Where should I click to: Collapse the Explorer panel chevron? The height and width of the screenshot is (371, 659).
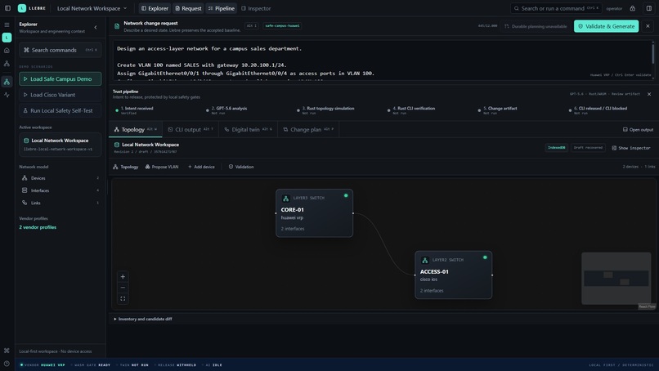pyautogui.click(x=96, y=27)
